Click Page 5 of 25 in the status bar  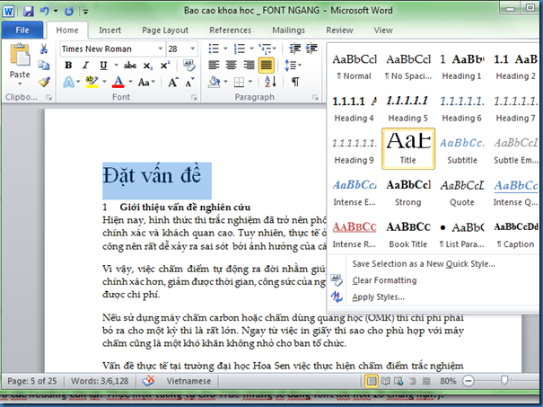click(31, 381)
